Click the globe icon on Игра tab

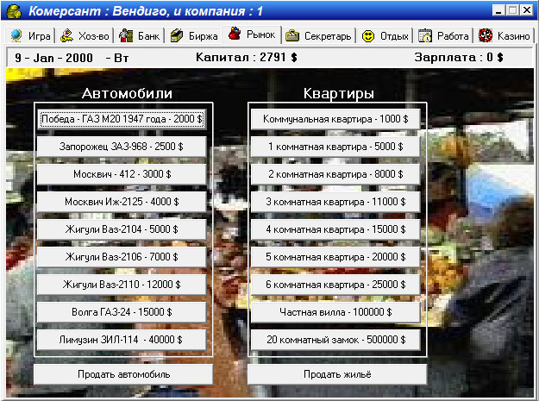point(16,35)
